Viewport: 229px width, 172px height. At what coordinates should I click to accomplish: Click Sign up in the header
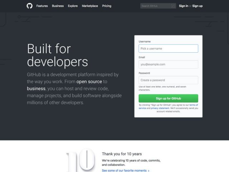(197, 6)
